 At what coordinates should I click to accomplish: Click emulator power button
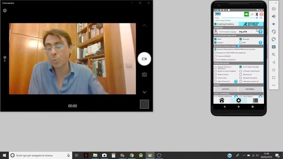click(274, 9)
